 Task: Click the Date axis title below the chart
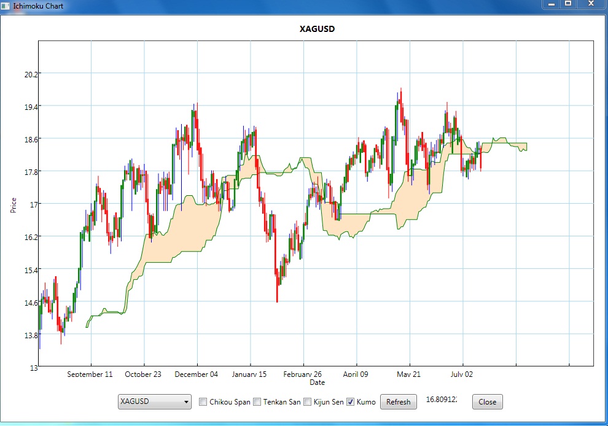coord(317,382)
